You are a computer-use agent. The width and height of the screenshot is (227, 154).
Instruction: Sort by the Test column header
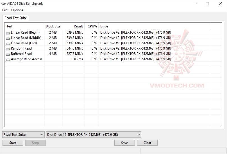[24, 26]
